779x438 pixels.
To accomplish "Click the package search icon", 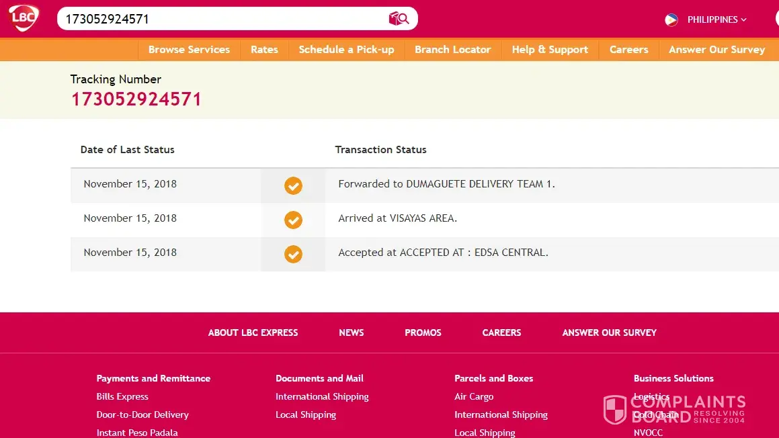I will pos(399,19).
